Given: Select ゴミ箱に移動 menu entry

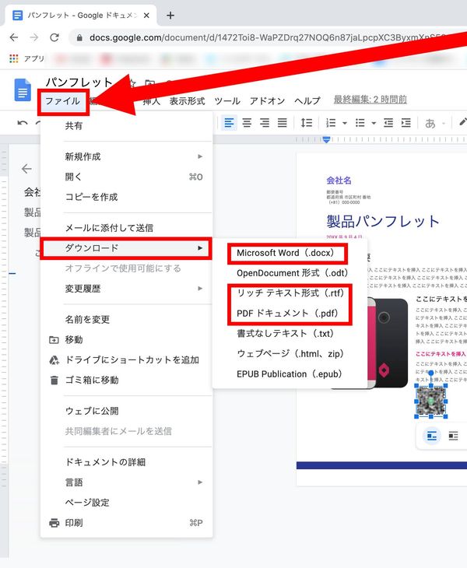Looking at the screenshot, I should pos(126,380).
